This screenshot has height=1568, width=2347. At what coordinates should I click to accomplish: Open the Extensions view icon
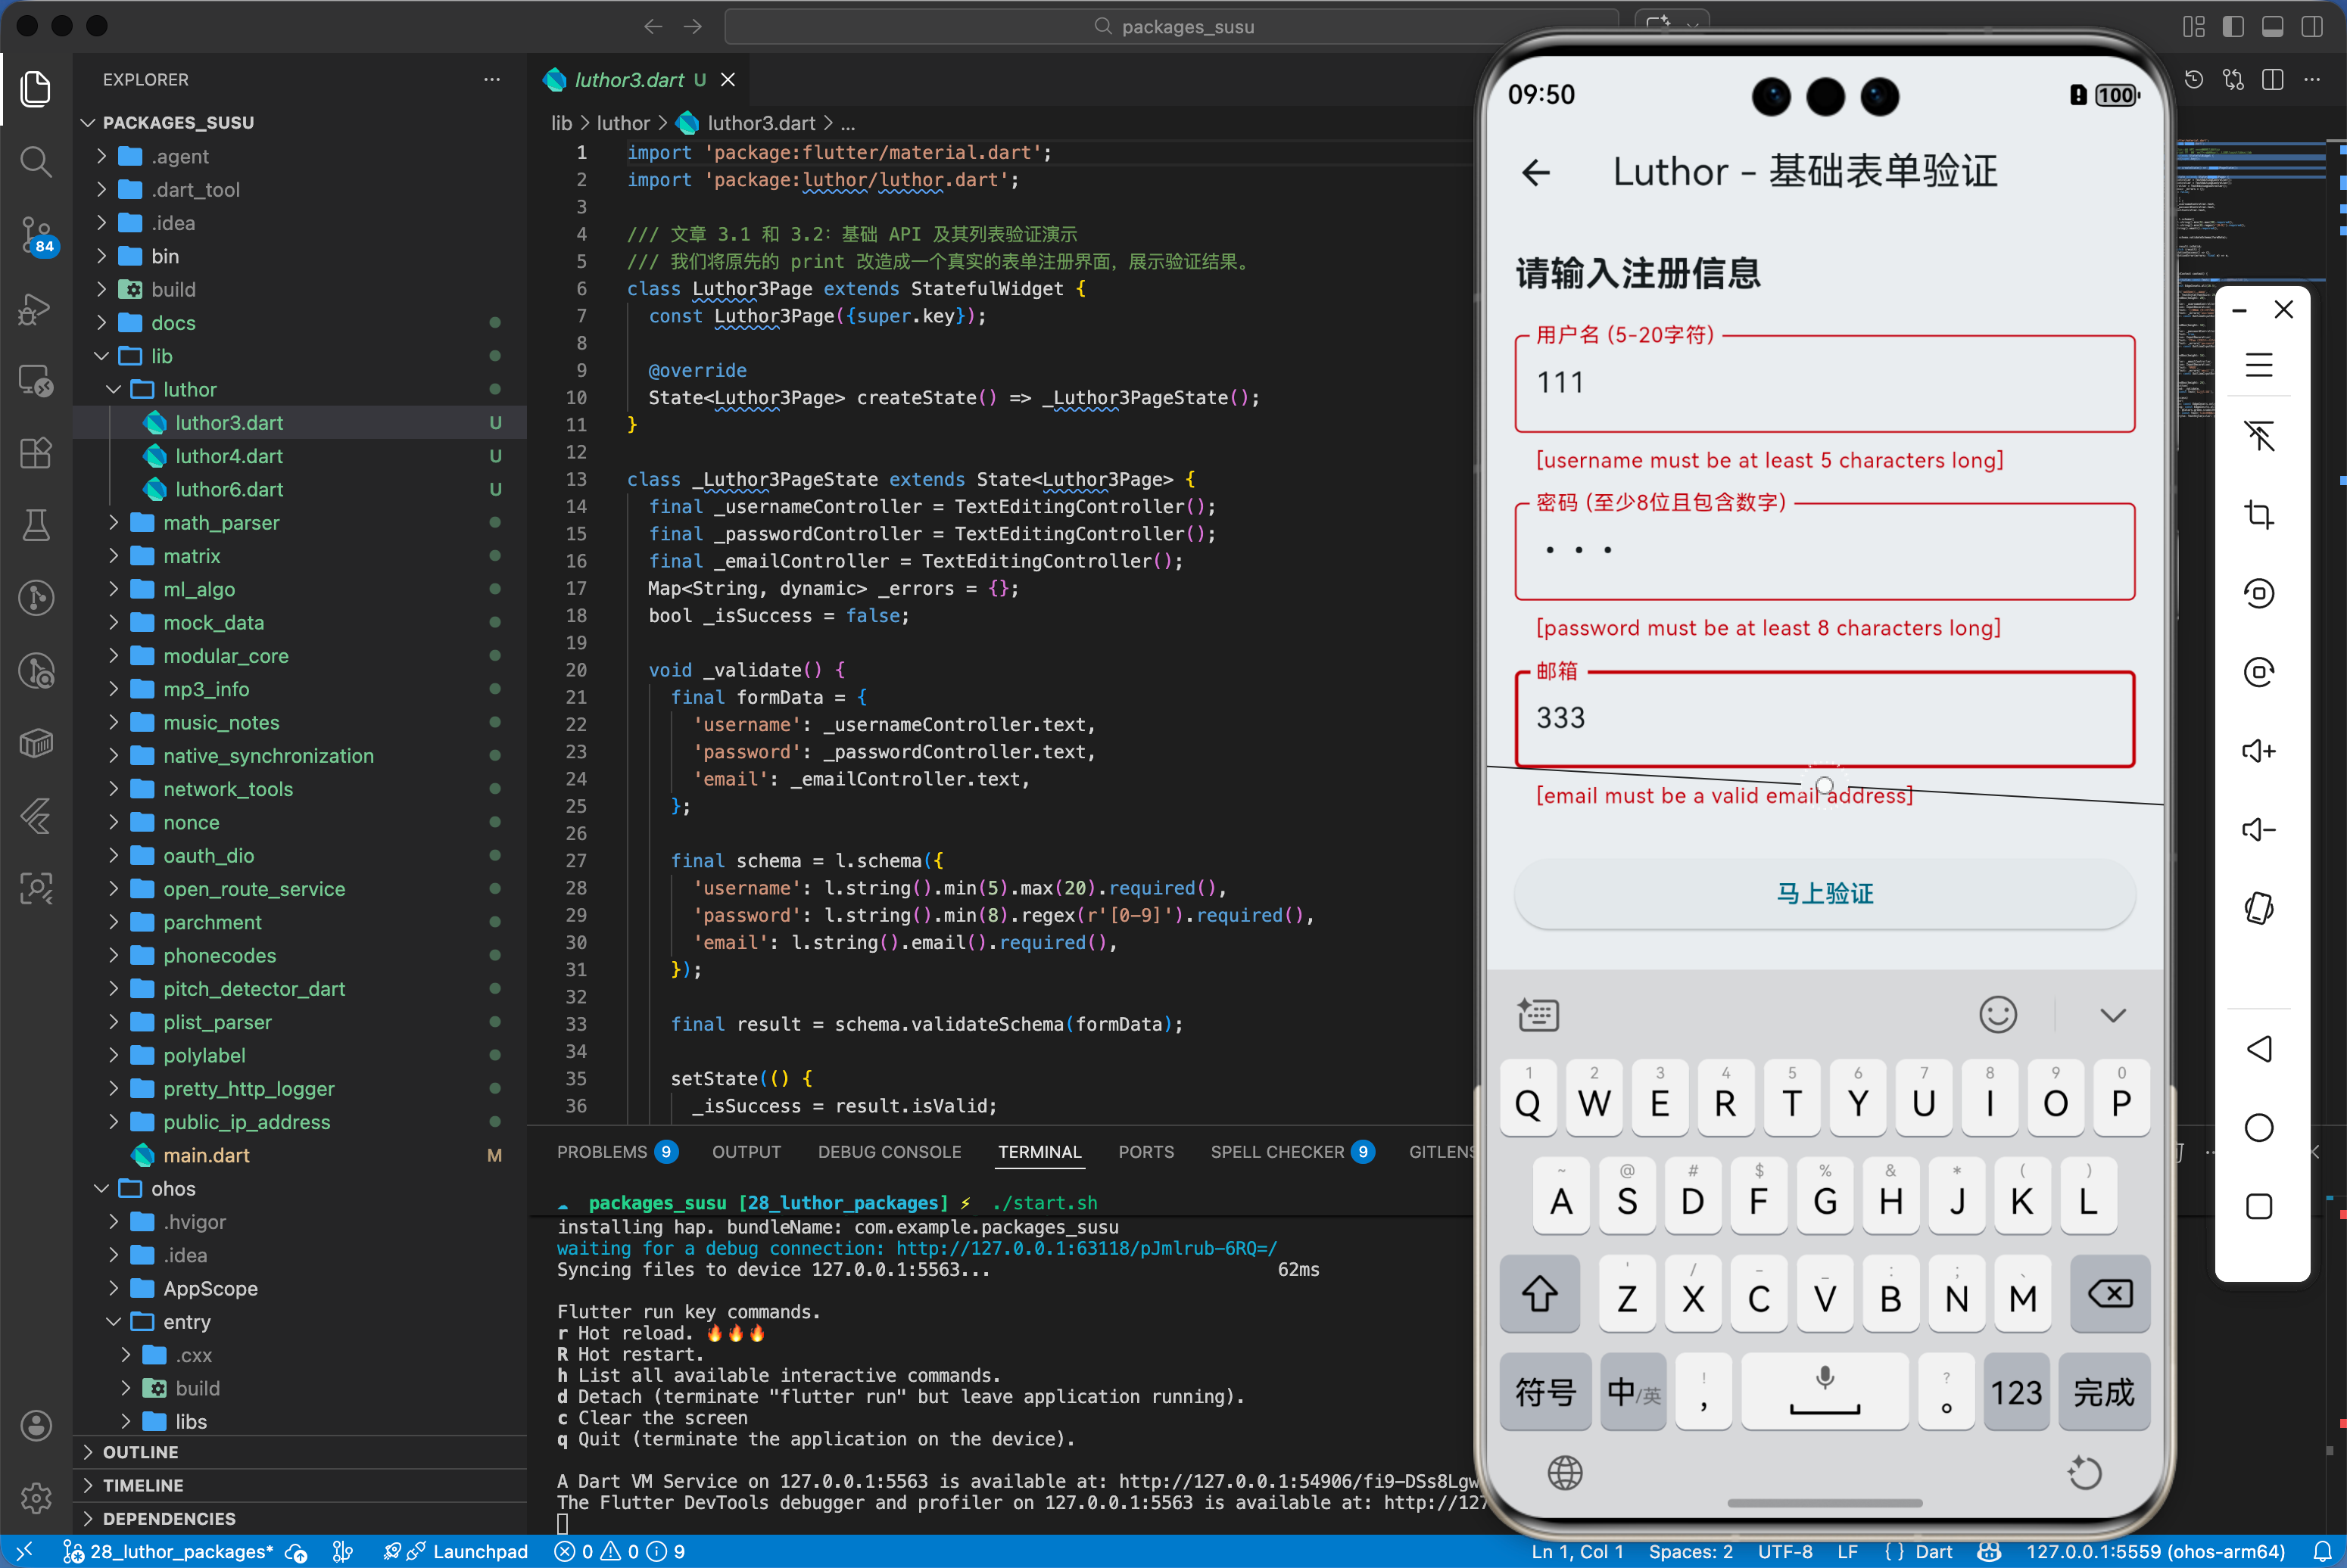(36, 453)
